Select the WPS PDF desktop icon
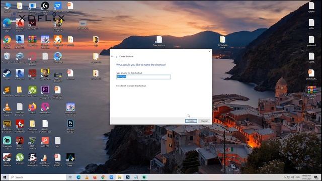Screen dimensions: 322x181 pos(45,142)
